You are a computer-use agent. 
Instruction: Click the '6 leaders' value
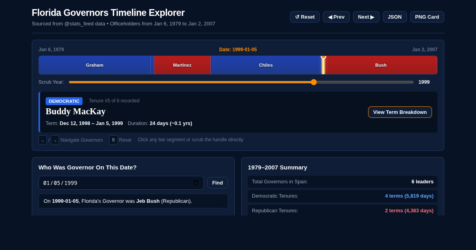tap(422, 182)
